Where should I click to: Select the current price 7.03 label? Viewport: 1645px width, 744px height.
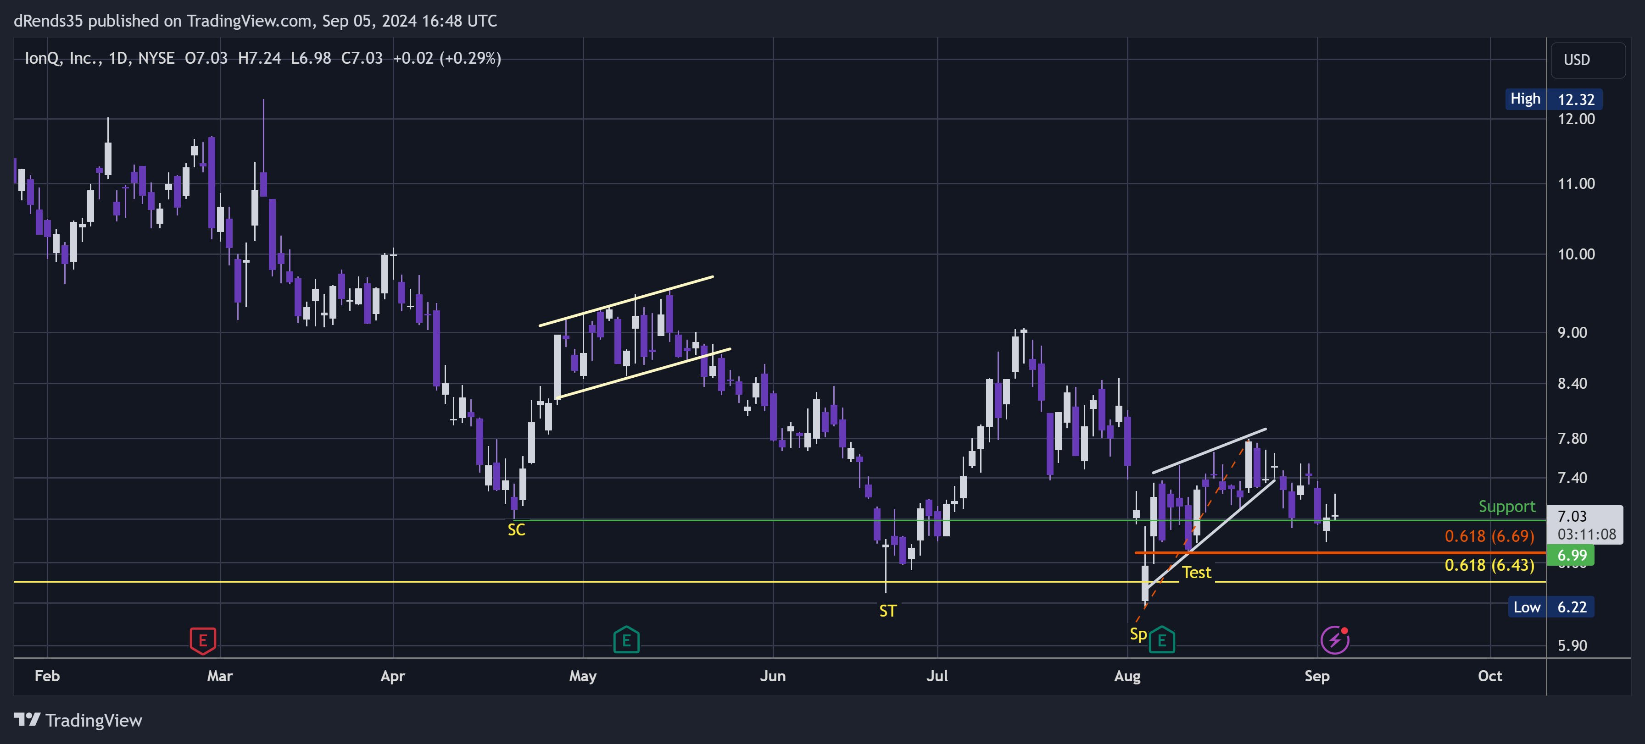tap(1572, 516)
